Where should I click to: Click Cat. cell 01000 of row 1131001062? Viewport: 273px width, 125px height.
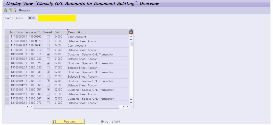click(61, 103)
